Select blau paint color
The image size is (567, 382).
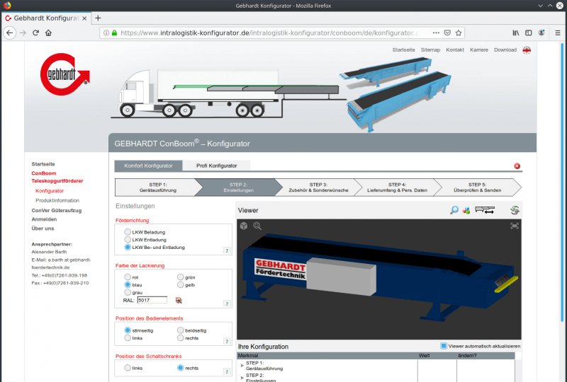128,284
